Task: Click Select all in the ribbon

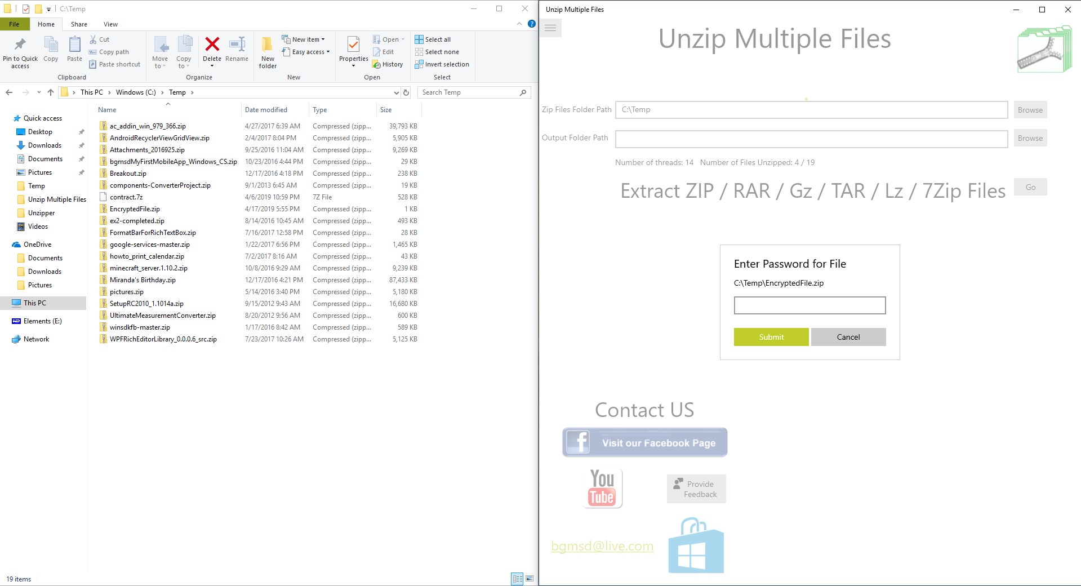Action: click(433, 39)
